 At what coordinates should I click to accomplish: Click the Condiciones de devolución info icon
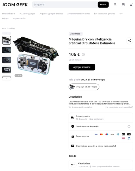[129, 126]
